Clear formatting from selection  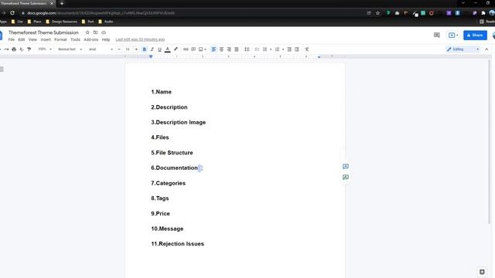pyautogui.click(x=307, y=49)
